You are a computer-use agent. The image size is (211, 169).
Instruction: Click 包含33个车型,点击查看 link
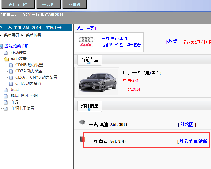121,45
